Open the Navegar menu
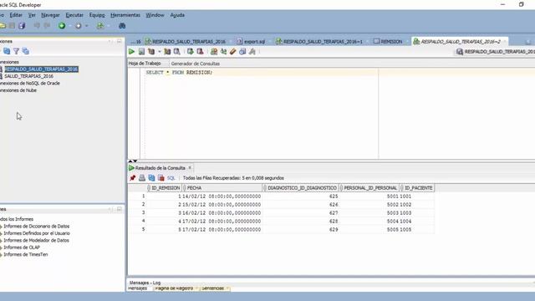Screen dimensions: 535x301 (x=50, y=15)
